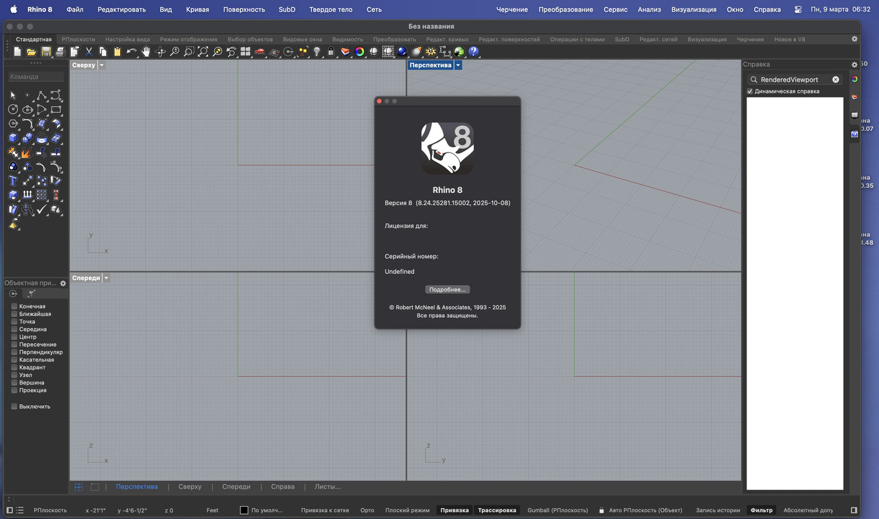Select the arrow pointer tool

click(13, 95)
